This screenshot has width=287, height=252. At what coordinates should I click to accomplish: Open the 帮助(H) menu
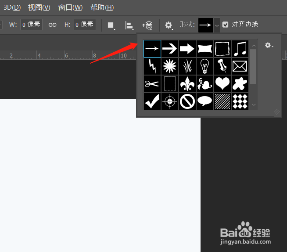(x=102, y=7)
